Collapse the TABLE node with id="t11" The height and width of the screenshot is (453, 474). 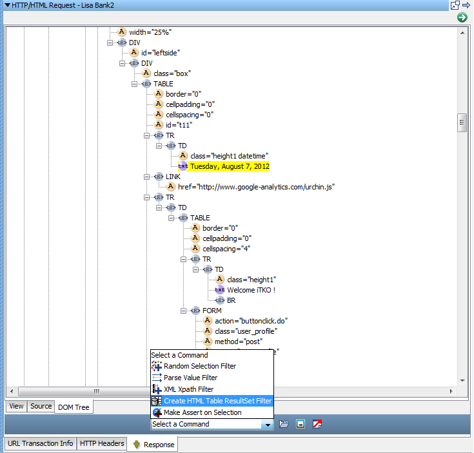coord(134,84)
